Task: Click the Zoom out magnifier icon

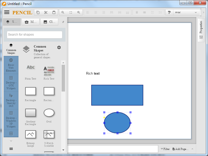Action: coord(63,12)
